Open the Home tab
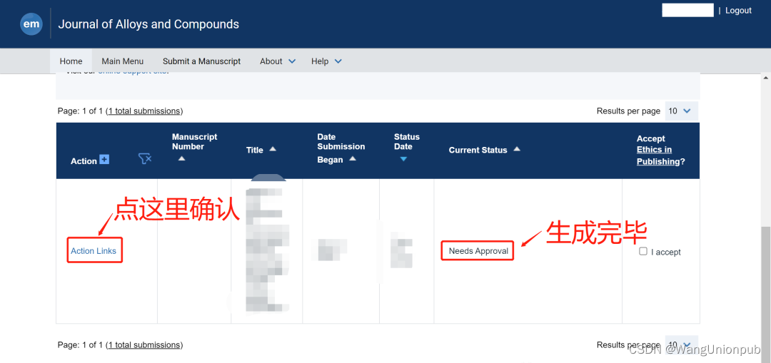 point(71,61)
